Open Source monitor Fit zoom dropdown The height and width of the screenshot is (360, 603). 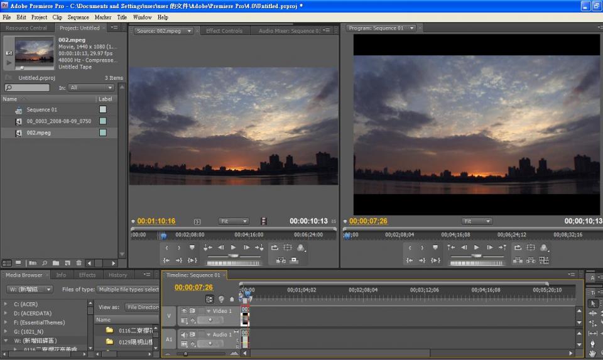233,221
